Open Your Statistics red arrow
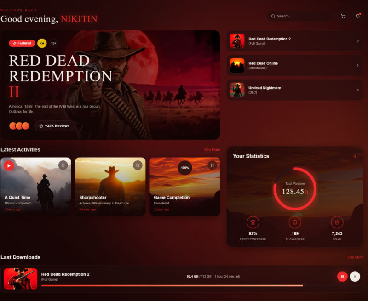Screen dimensions: 368x301 coord(355,156)
